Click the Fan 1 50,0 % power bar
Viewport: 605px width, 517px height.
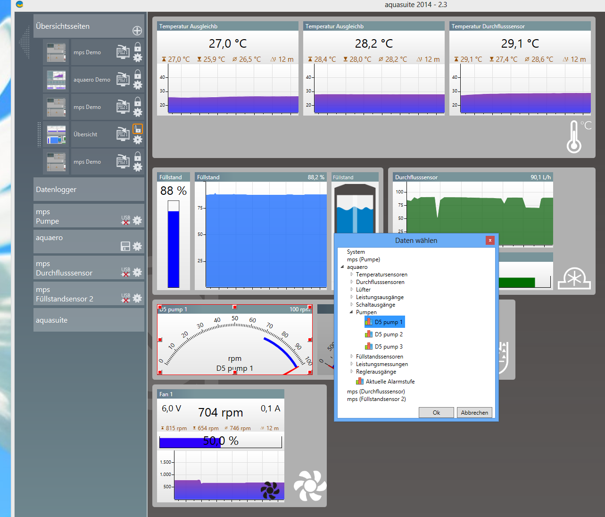[x=221, y=442]
